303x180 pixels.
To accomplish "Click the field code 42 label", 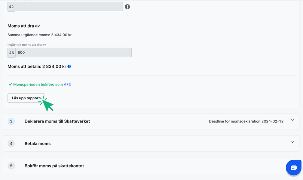I will coord(11,7).
